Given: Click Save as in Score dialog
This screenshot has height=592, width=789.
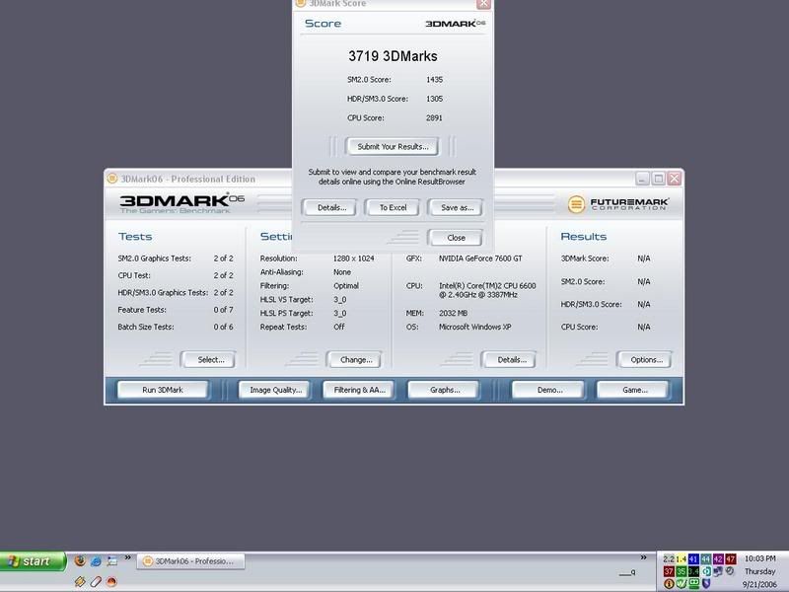Looking at the screenshot, I should pyautogui.click(x=456, y=207).
